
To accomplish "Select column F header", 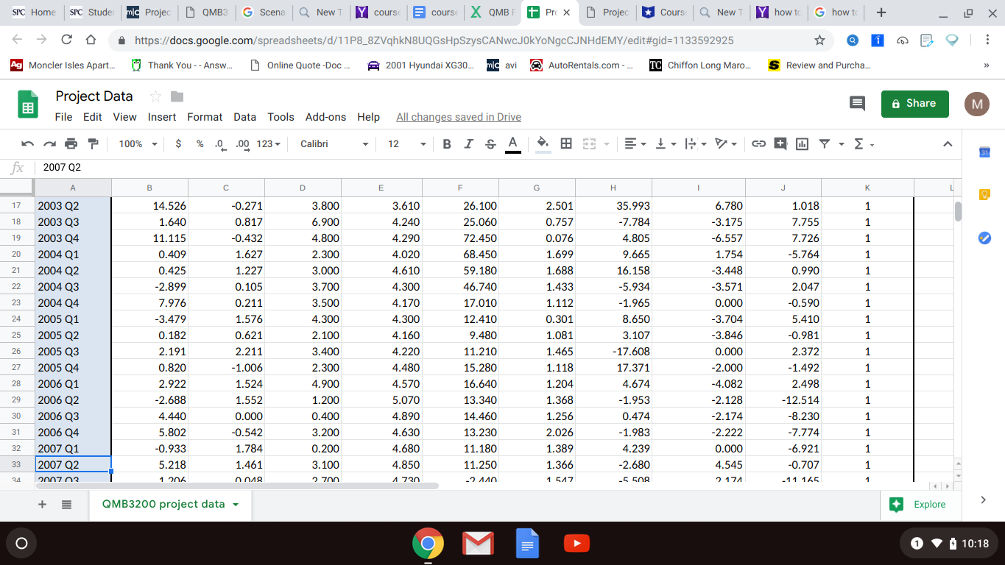I will pyautogui.click(x=460, y=188).
